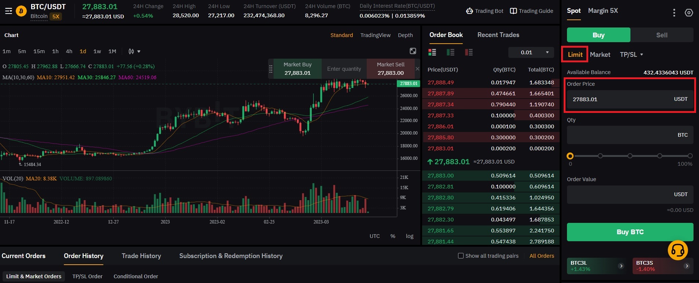Select the 1w timeframe
Image resolution: width=699 pixels, height=283 pixels.
97,51
